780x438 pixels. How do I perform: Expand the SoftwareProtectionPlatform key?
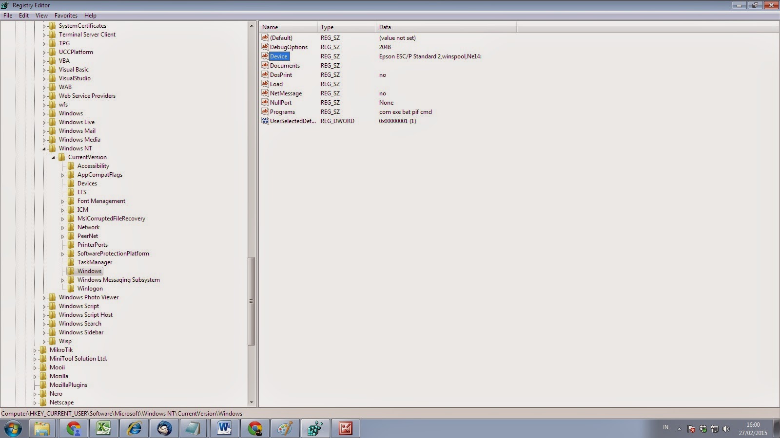pyautogui.click(x=62, y=254)
